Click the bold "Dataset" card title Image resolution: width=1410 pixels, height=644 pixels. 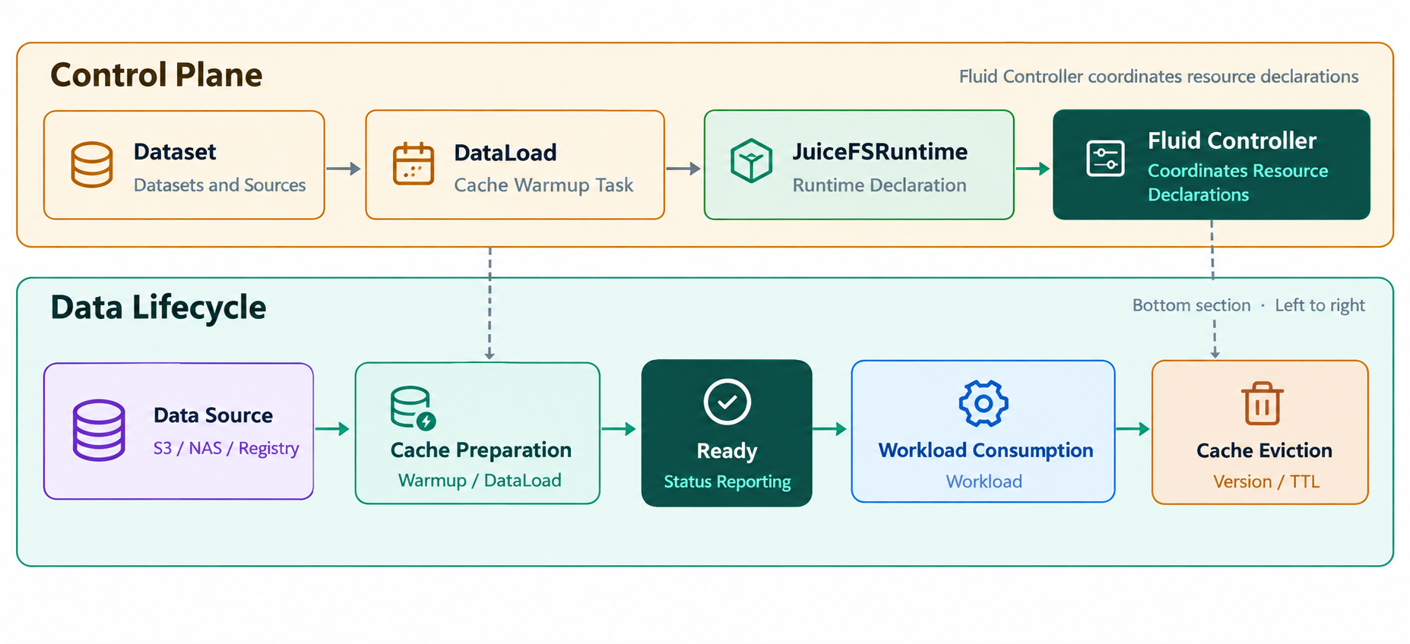click(x=175, y=152)
